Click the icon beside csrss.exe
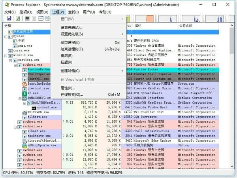 tap(10, 51)
